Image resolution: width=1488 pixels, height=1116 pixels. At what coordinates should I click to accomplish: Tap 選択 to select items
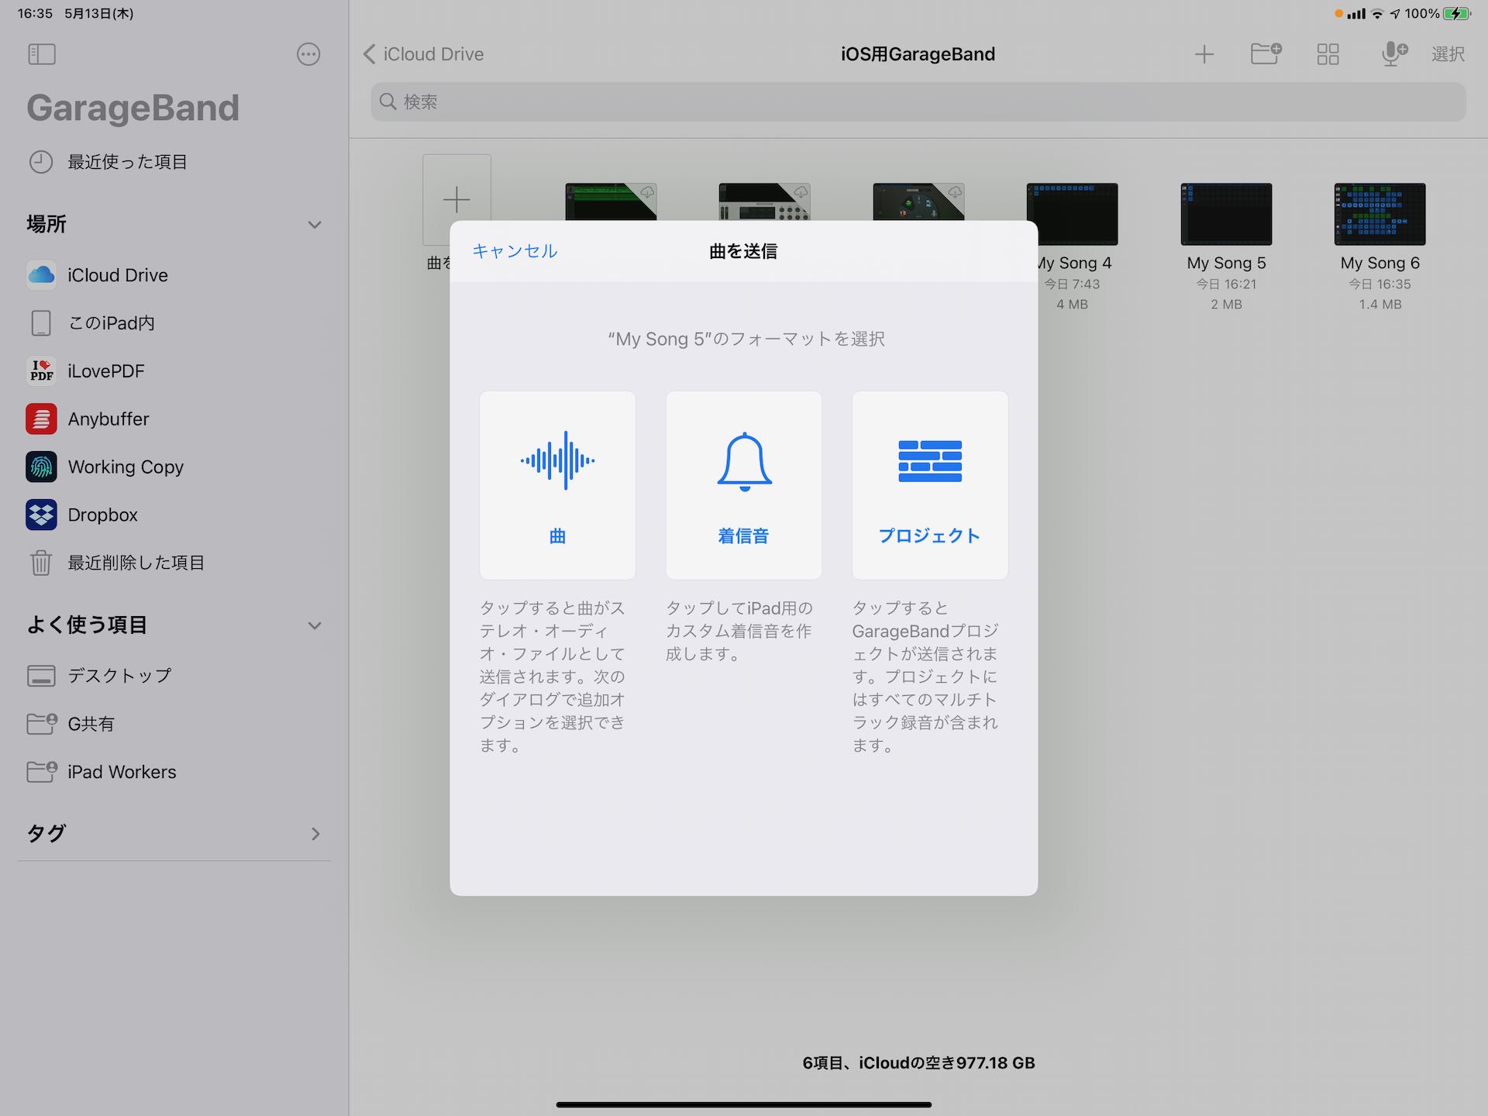tap(1448, 54)
